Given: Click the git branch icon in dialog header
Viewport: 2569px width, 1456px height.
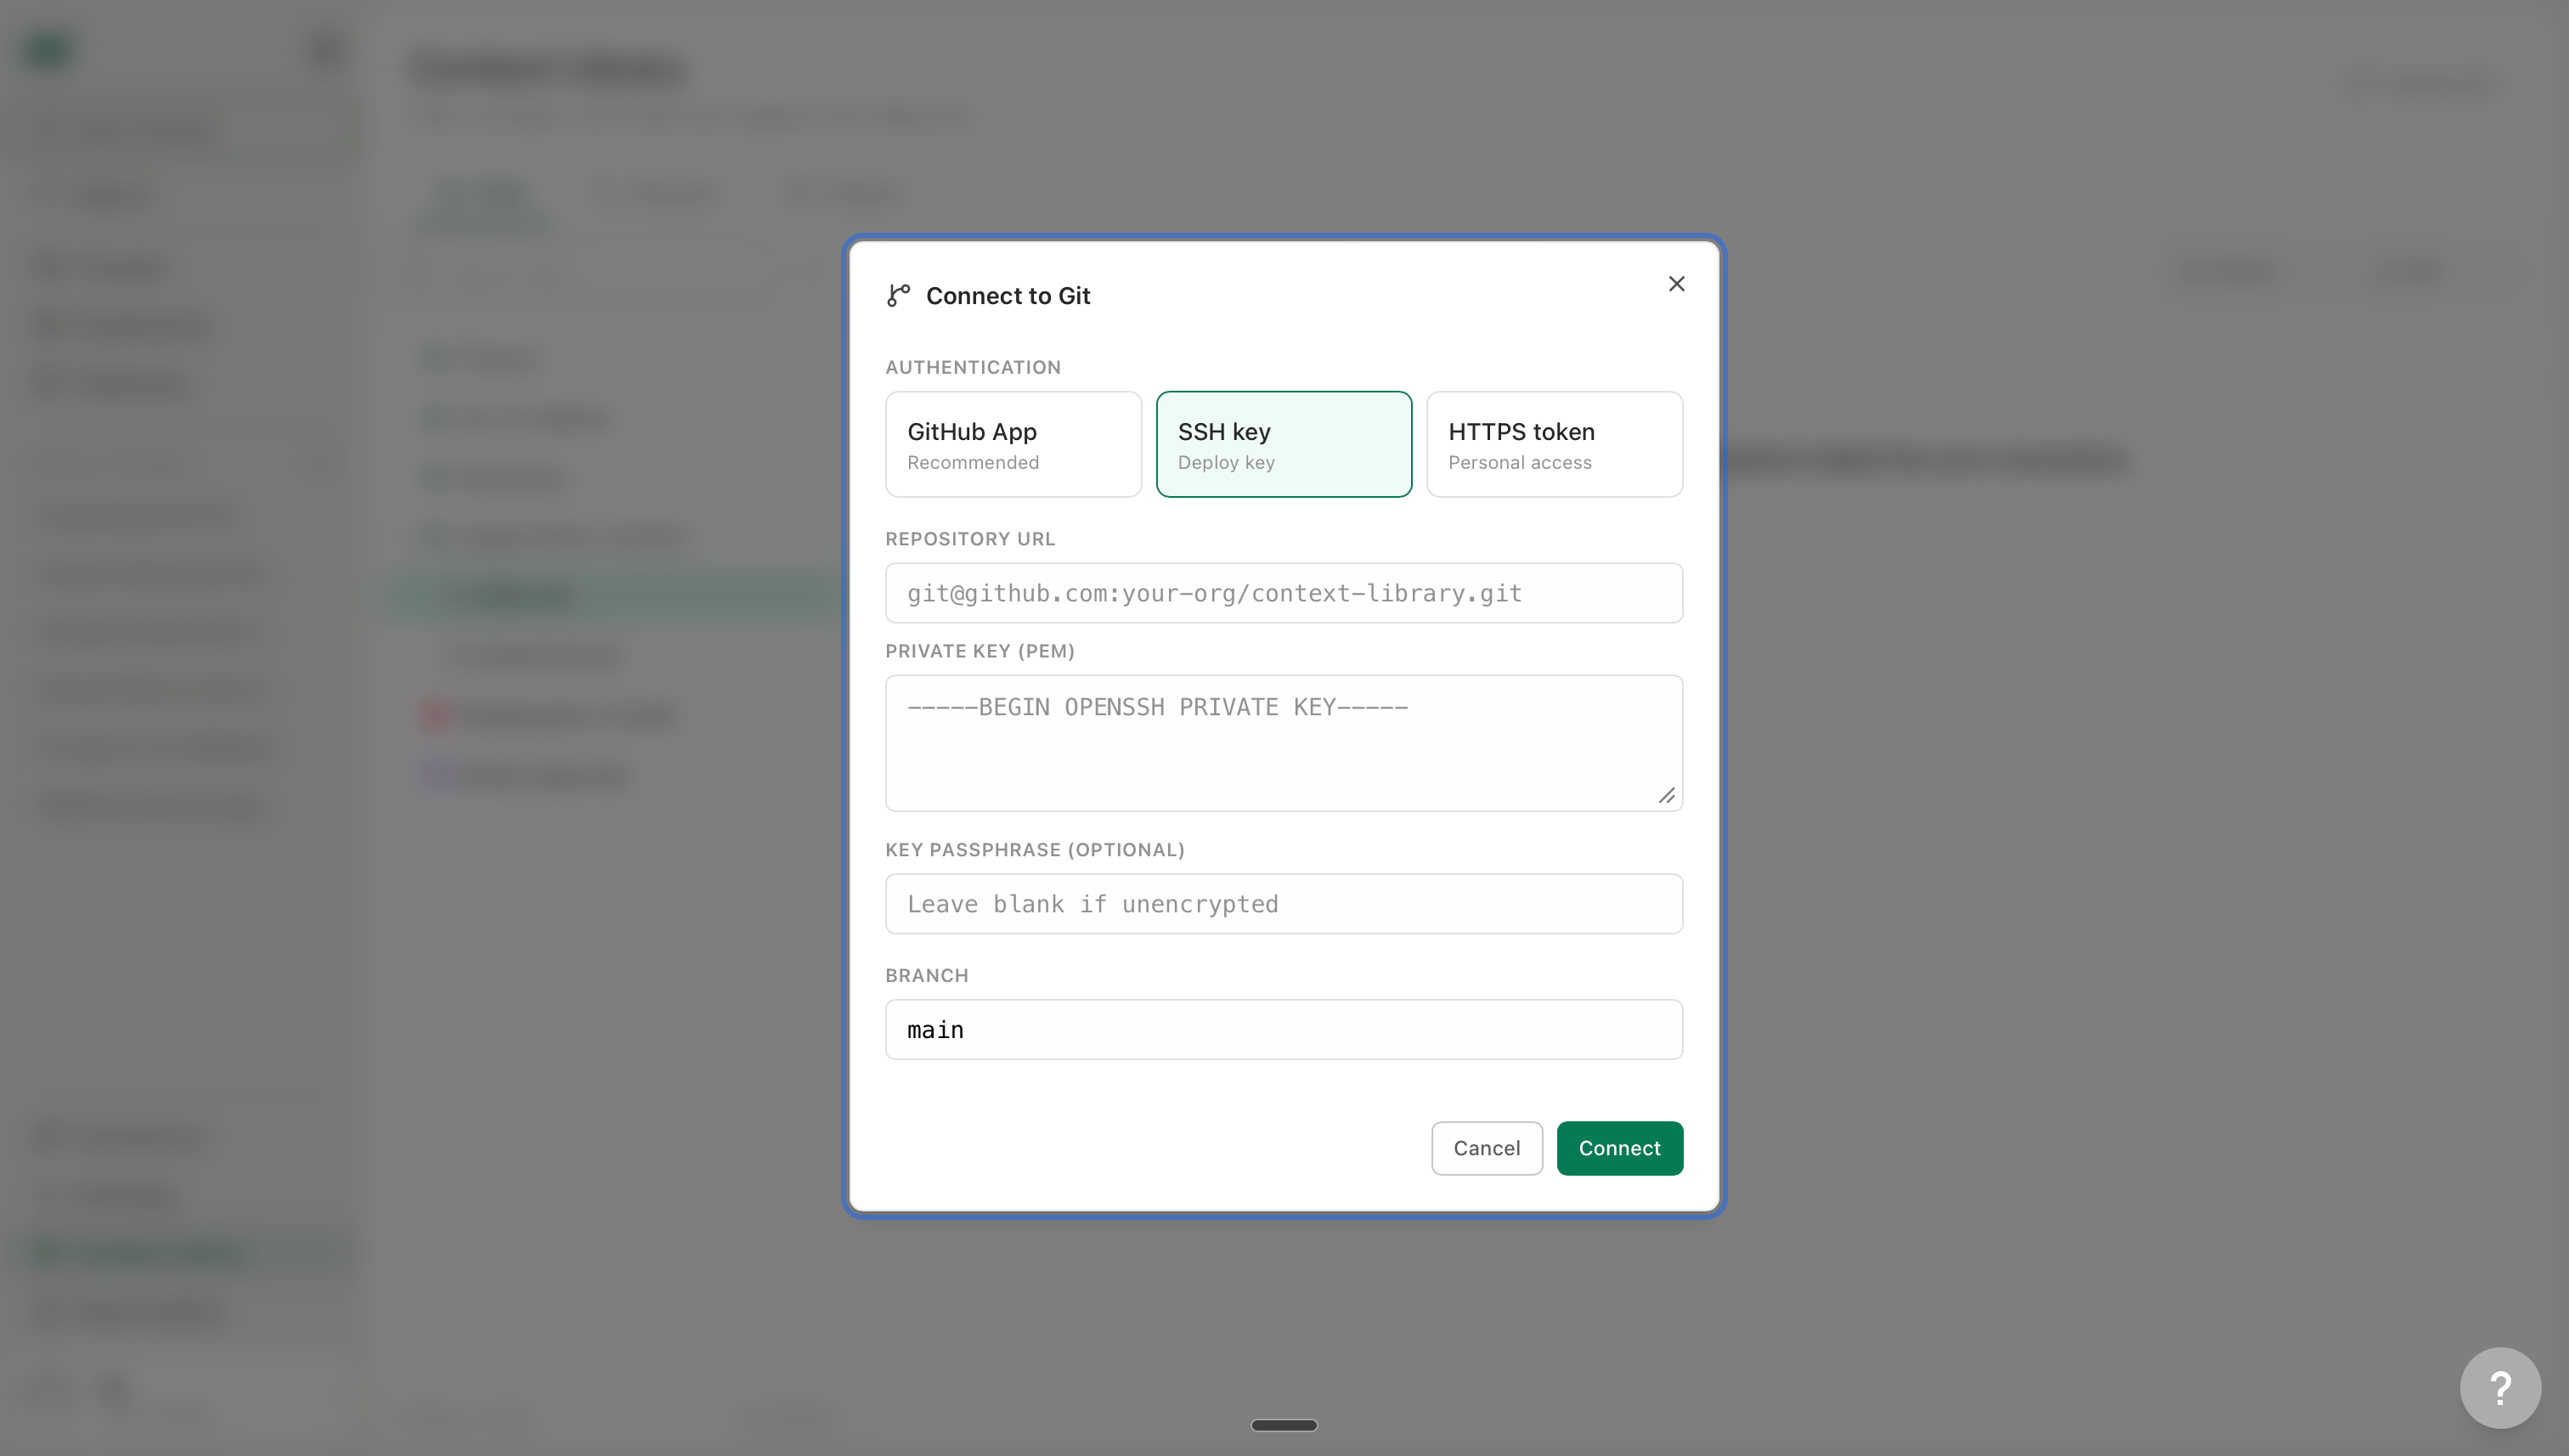Looking at the screenshot, I should point(898,295).
